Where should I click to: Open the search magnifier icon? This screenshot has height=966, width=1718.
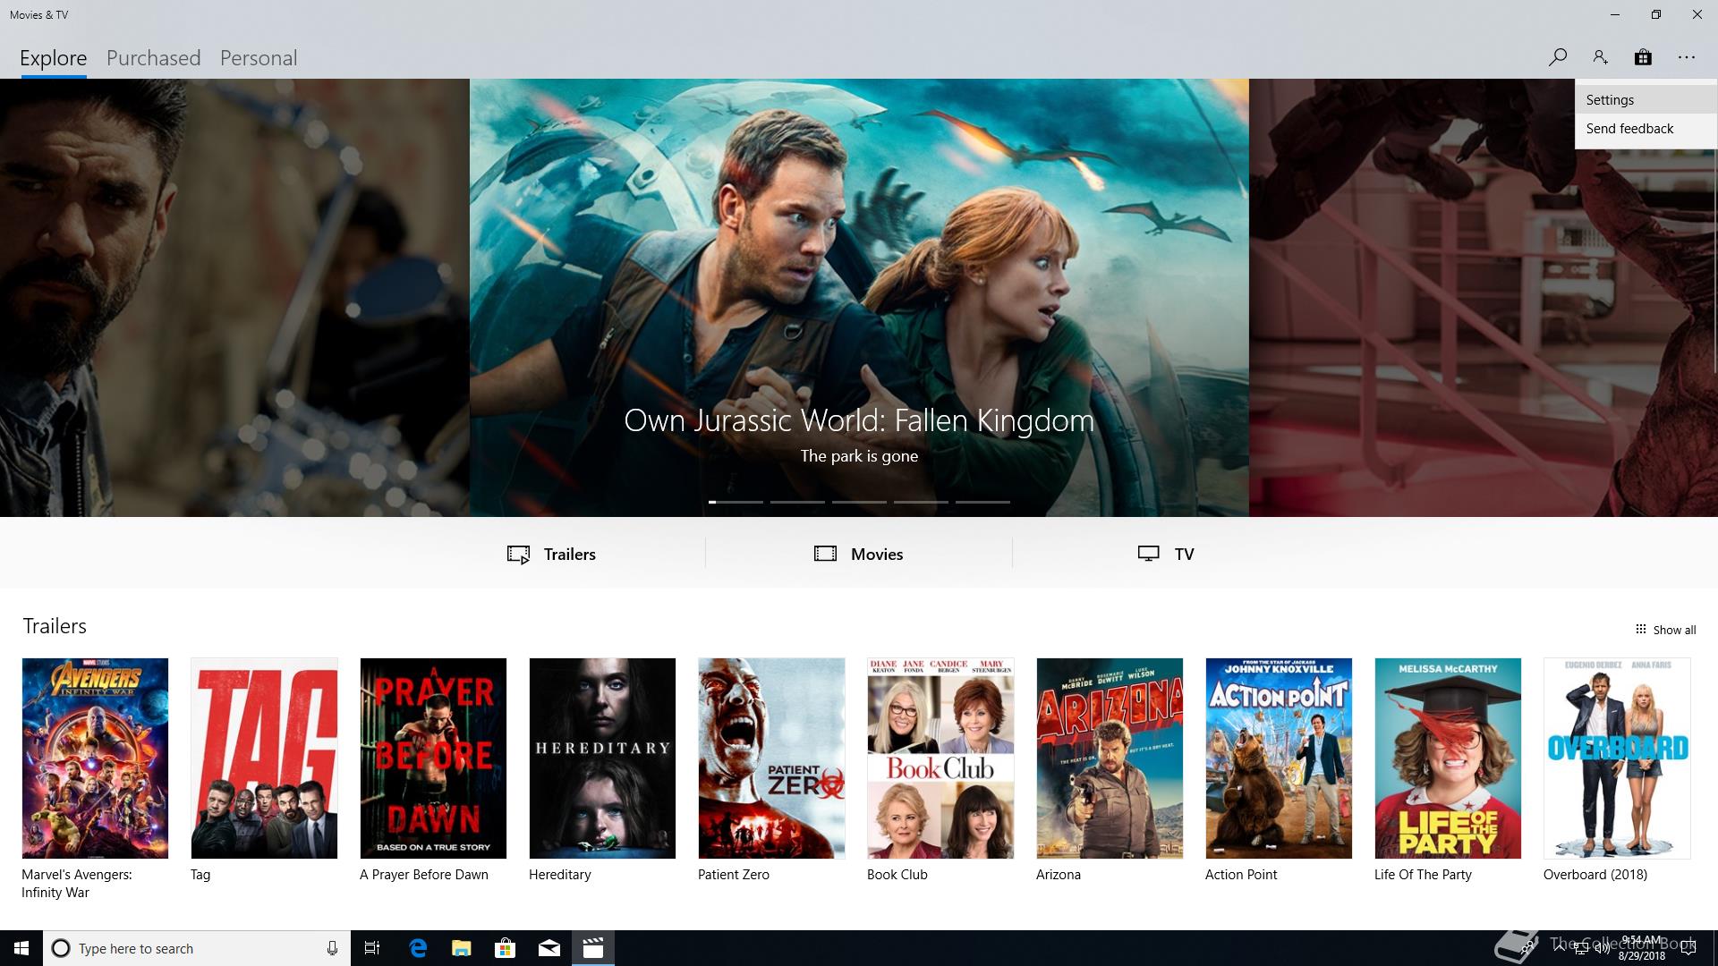(1557, 57)
